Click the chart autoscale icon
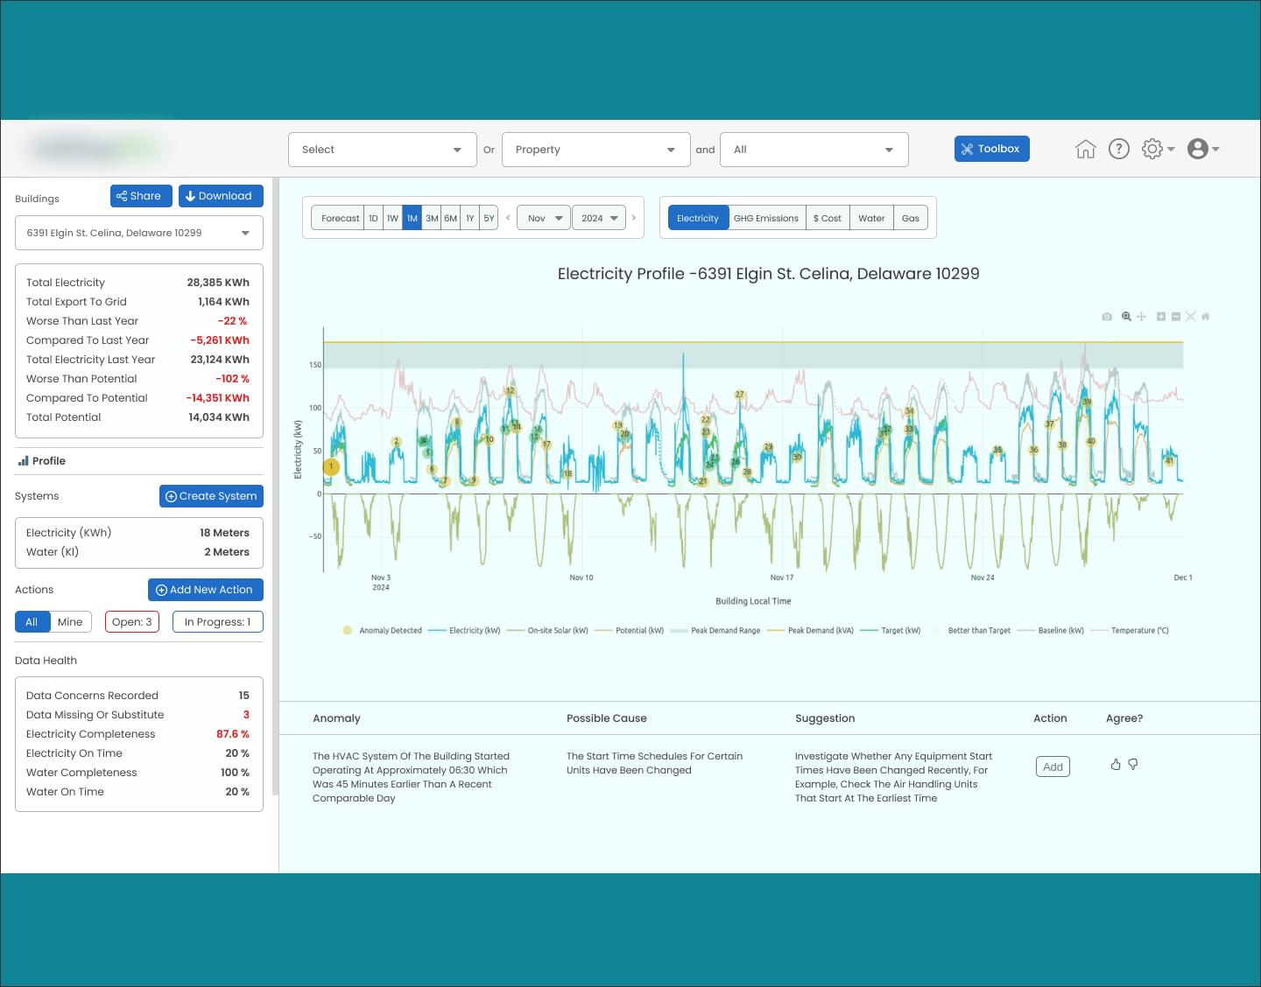 (1191, 317)
